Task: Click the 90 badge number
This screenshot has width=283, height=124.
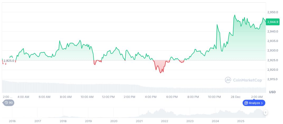Action: tap(11, 103)
